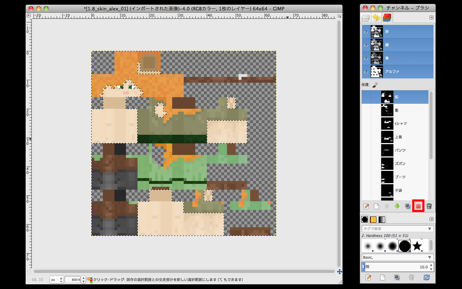Convert channel to selection
This screenshot has width=462, height=289.
[418, 206]
